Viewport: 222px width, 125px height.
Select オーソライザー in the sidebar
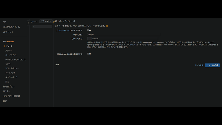11,55
